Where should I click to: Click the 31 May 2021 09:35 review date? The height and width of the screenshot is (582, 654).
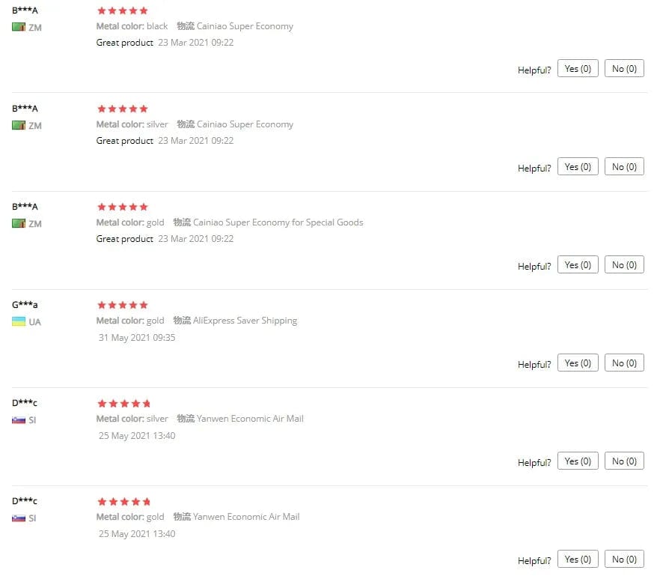(137, 338)
